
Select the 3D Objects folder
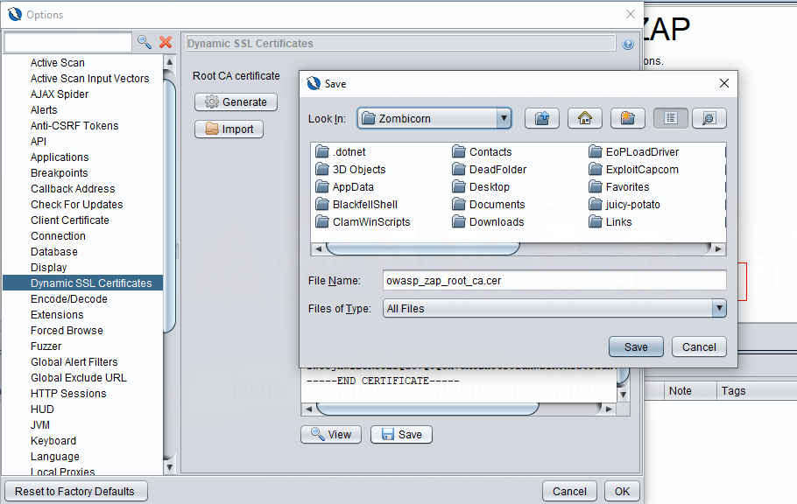pyautogui.click(x=350, y=170)
